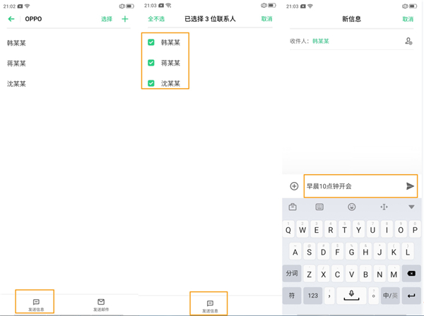424x316 pixels.
Task: Deselect the 沈某某 checkbox
Action: click(151, 83)
